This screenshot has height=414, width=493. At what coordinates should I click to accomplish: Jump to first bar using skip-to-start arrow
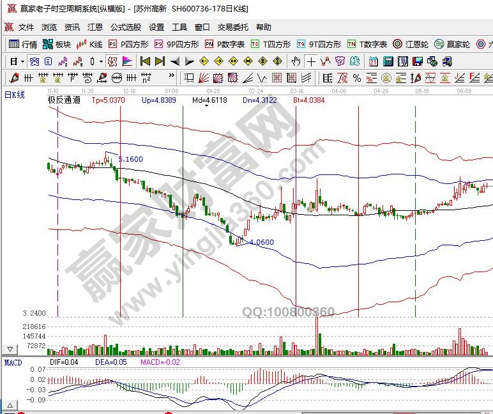(x=145, y=61)
